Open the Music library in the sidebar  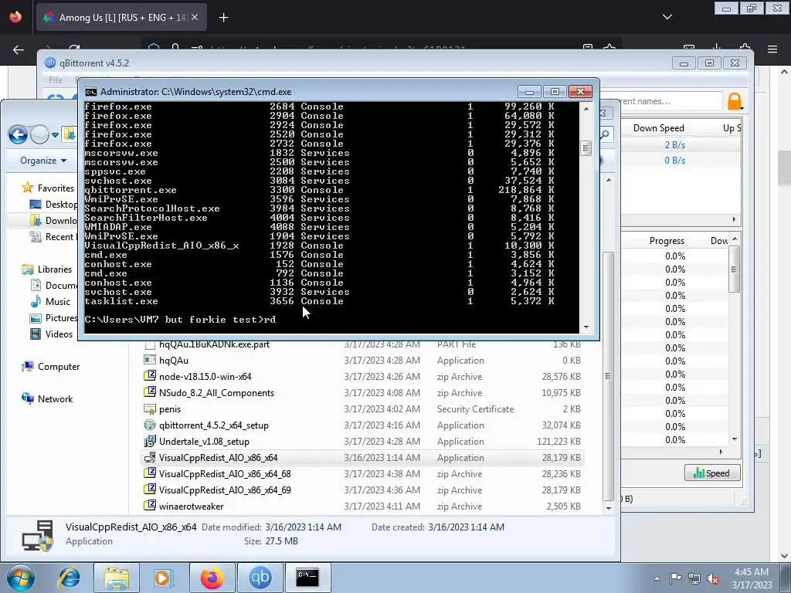coord(50,302)
